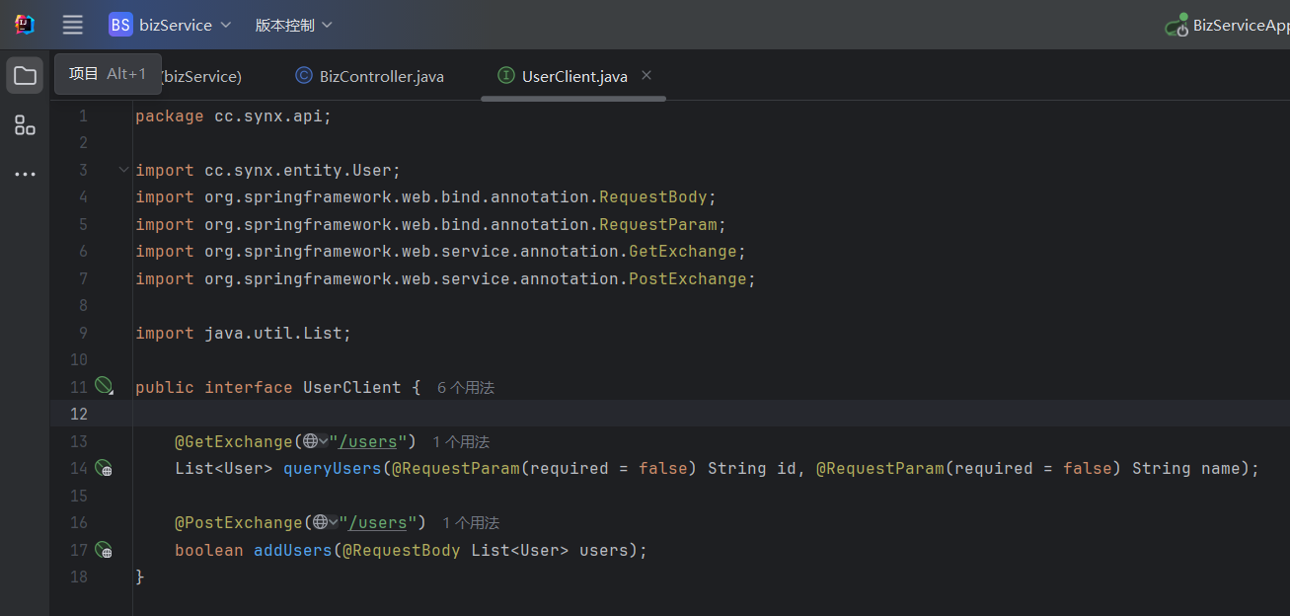1290x616 pixels.
Task: Open the globe URL dropdown in PostExchange
Action: (326, 522)
